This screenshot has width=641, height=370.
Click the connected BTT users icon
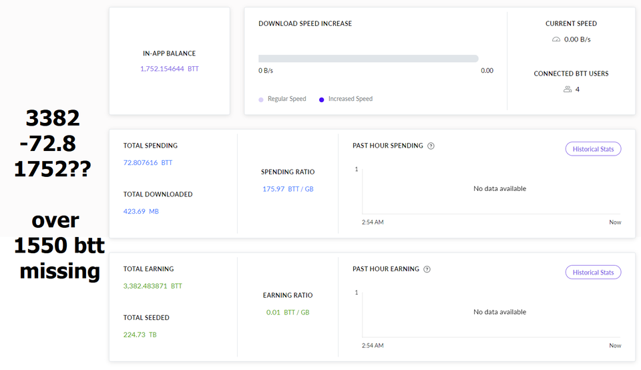[568, 89]
